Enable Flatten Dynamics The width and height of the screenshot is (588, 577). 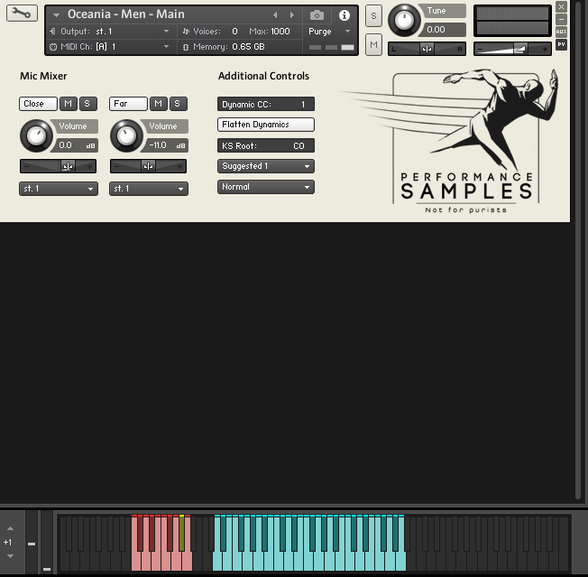tap(266, 125)
